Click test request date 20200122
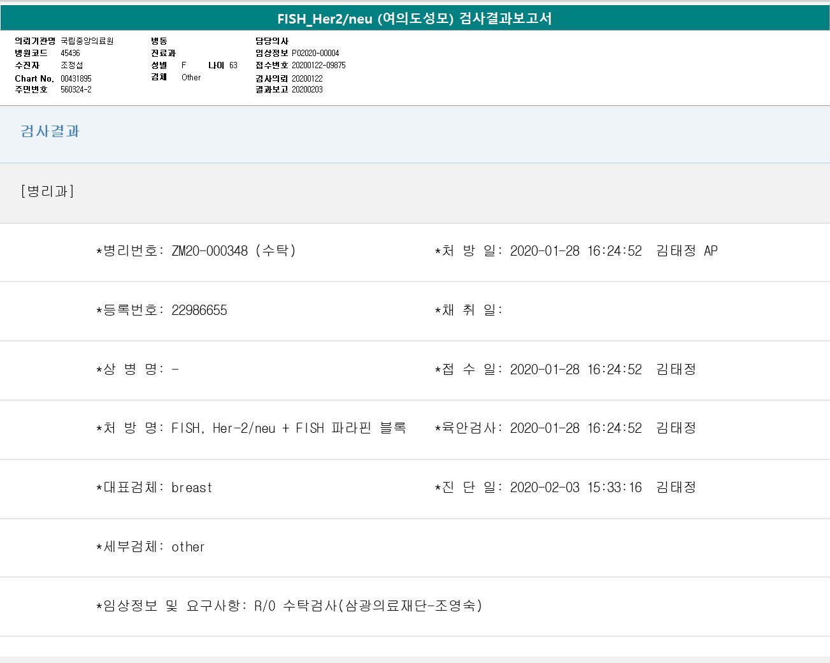 [x=307, y=78]
